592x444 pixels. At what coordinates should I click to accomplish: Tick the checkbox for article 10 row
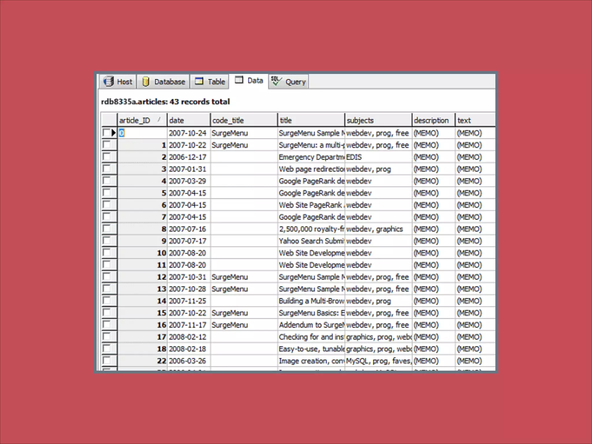pyautogui.click(x=107, y=253)
